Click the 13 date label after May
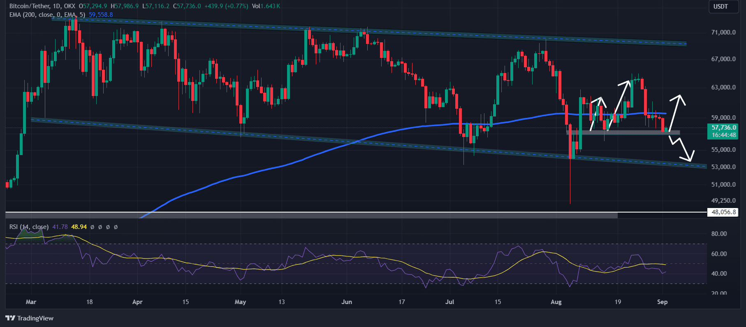This screenshot has width=746, height=327. point(281,302)
